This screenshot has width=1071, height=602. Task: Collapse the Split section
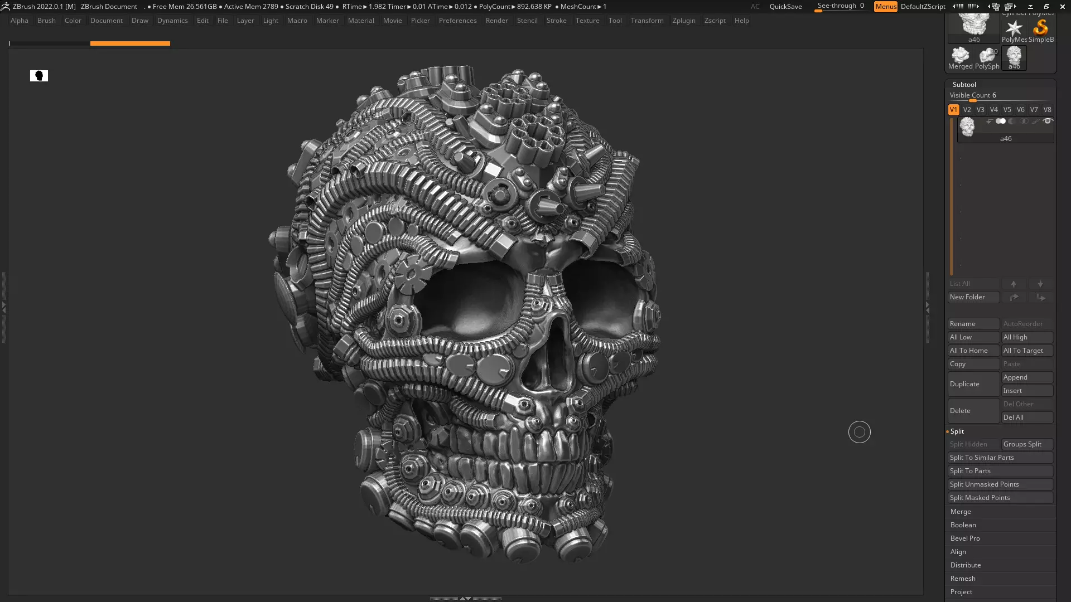tap(957, 431)
